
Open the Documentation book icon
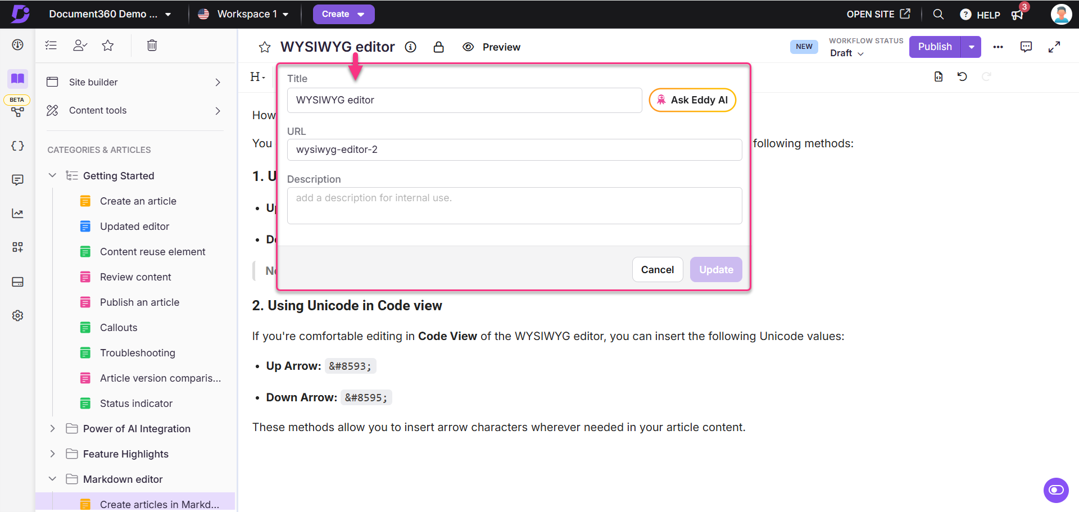tap(17, 79)
